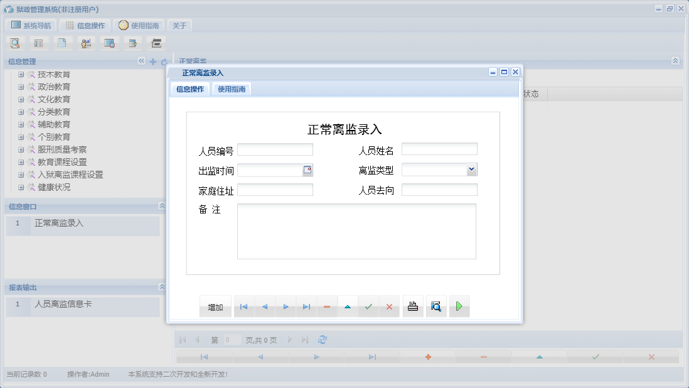Open the date picker for 出监时间
This screenshot has width=689, height=388.
point(309,170)
